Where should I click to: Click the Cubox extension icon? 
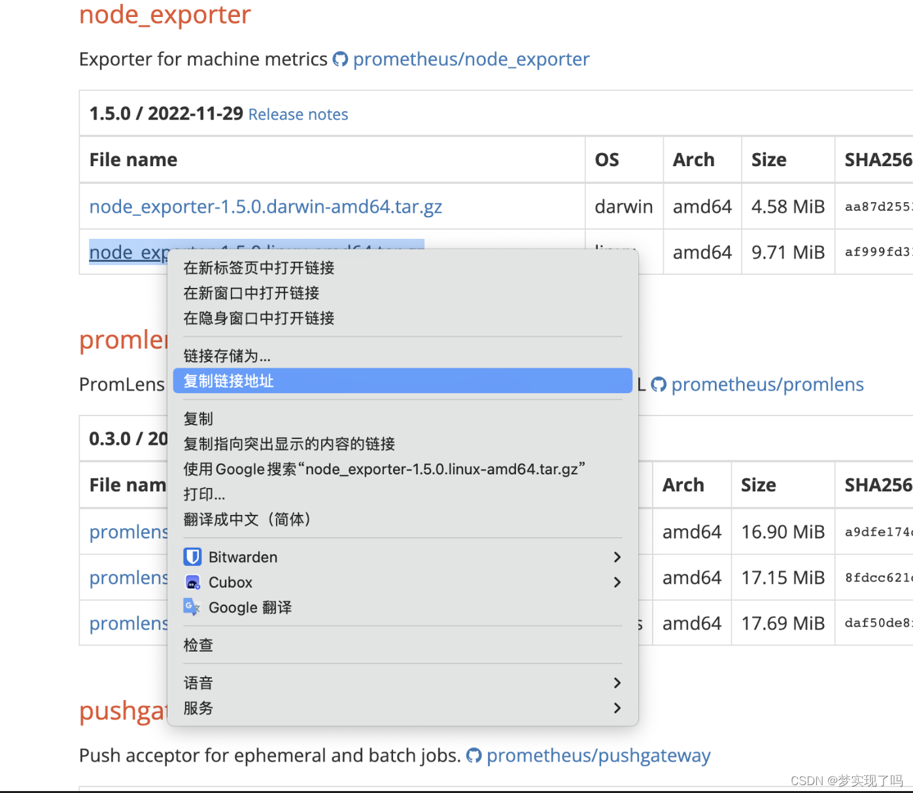click(192, 582)
